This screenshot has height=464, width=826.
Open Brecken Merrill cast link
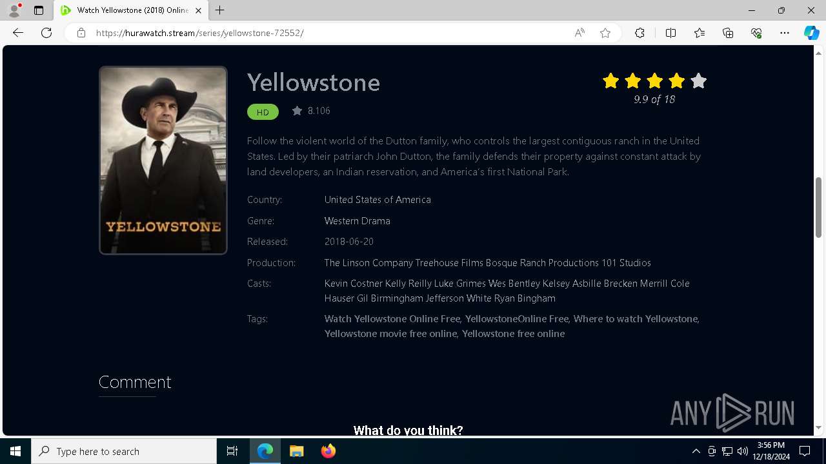[638, 284]
